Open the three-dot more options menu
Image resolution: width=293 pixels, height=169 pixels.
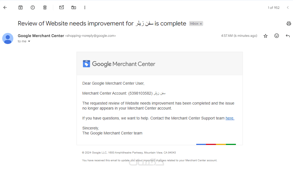pos(85,7)
